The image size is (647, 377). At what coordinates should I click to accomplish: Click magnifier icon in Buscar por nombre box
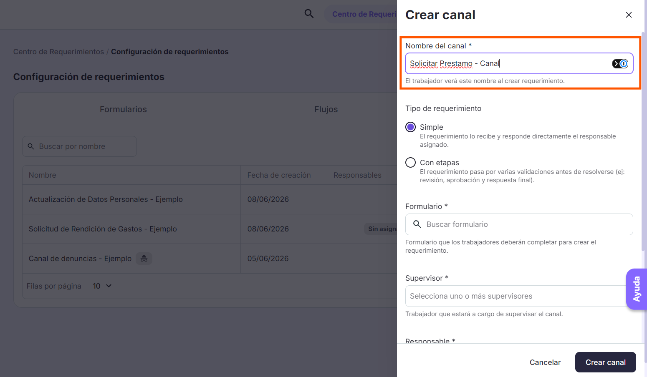pos(31,146)
